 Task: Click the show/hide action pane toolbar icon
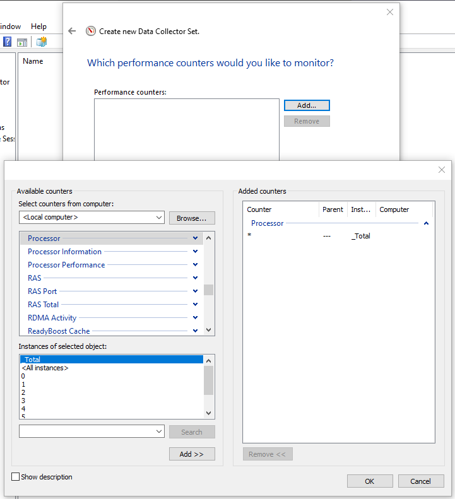click(x=22, y=42)
